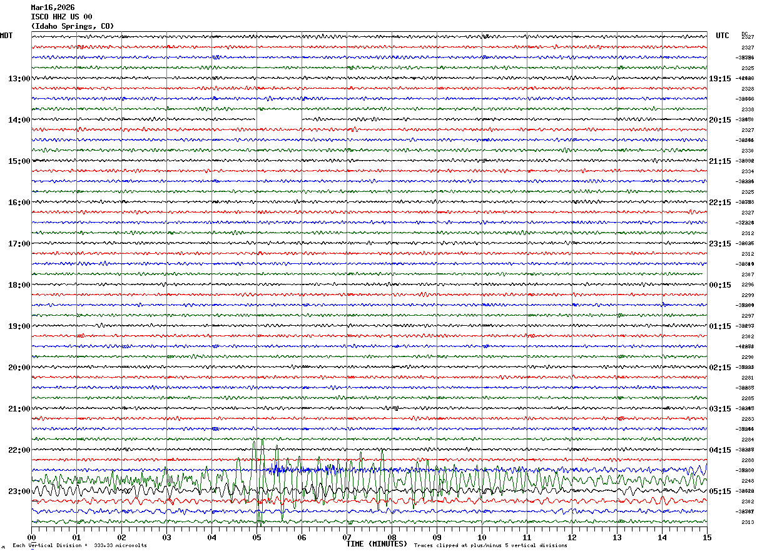Click minute tick 06 on the time axis
The width and height of the screenshot is (757, 554).
pos(302,537)
